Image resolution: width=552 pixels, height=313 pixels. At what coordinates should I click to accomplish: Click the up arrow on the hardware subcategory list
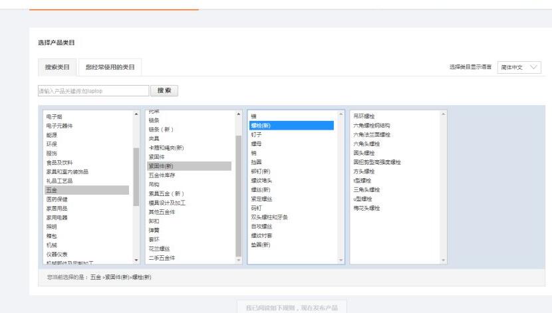[239, 114]
